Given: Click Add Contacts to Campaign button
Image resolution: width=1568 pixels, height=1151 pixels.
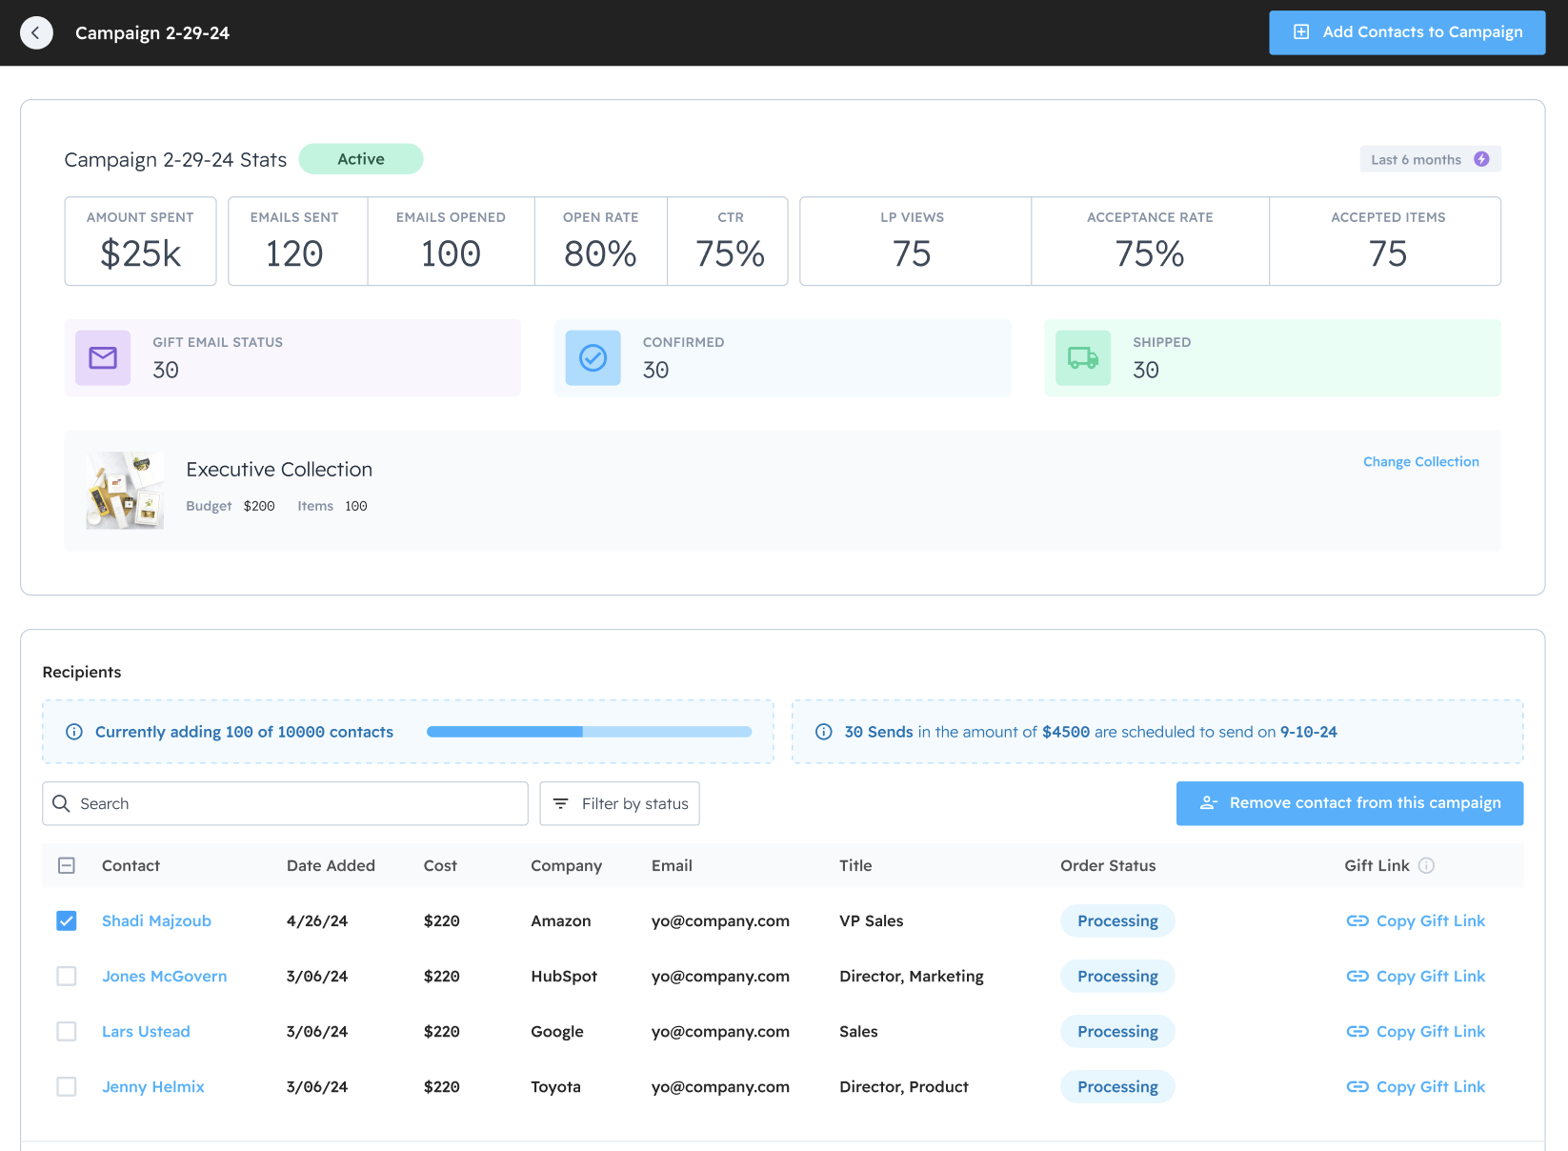Looking at the screenshot, I should (1406, 32).
